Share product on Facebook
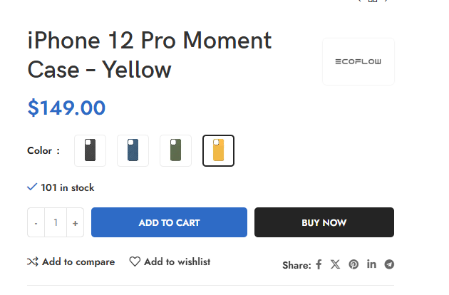The height and width of the screenshot is (295, 449). click(x=319, y=264)
